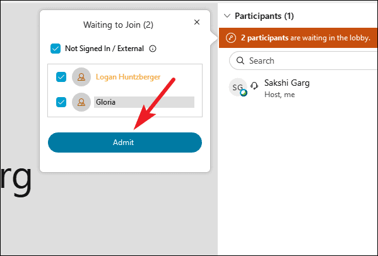
Task: Open the lobby waiting participants banner
Action: 298,38
